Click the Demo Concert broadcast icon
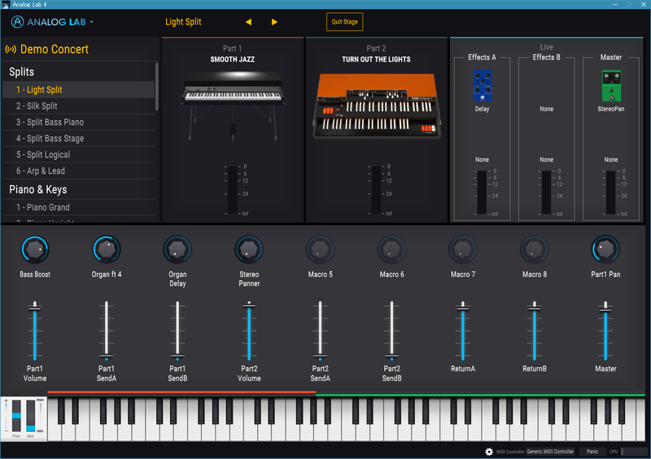The image size is (651, 459). [x=11, y=50]
